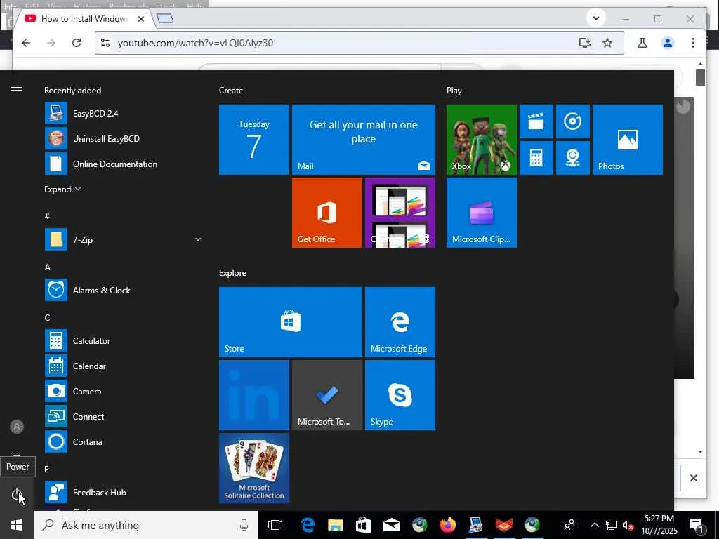Open Calculator from the app list
The height and width of the screenshot is (539, 719).
123,340
